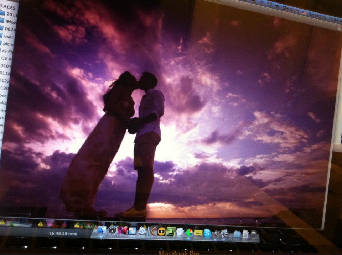
Task: Select the pic folder in sidebar
Action: pyautogui.click(x=6, y=43)
